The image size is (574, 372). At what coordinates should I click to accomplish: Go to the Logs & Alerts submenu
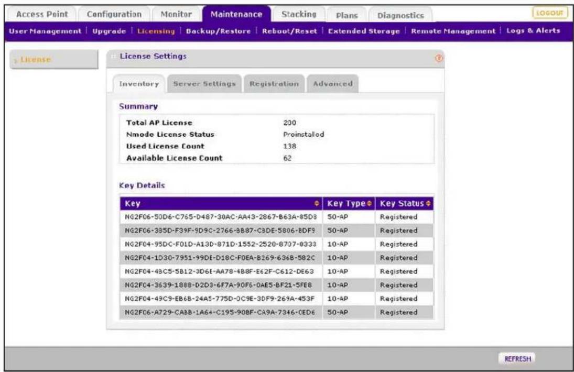pos(533,31)
